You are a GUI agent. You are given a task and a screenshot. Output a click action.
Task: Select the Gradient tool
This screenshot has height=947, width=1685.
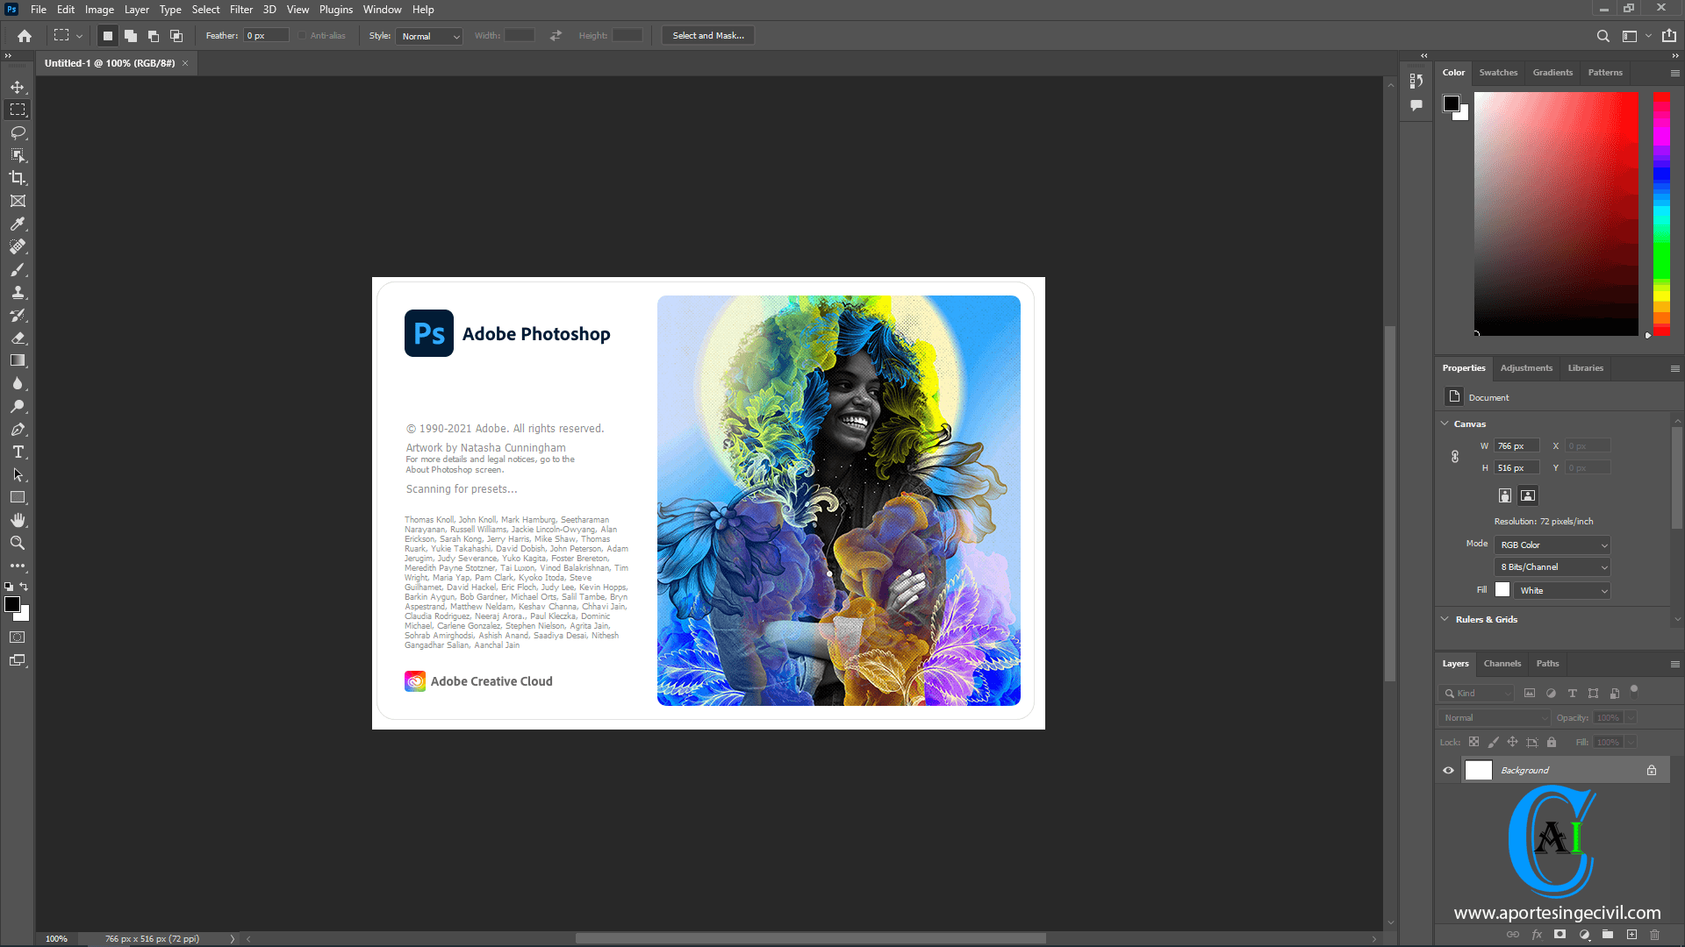coord(18,360)
